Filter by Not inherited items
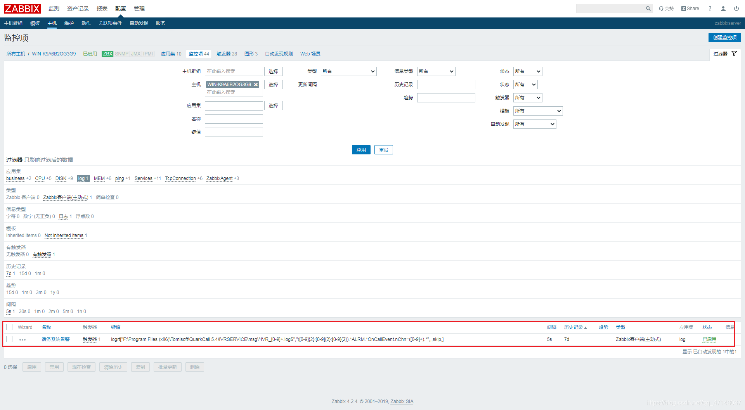The height and width of the screenshot is (410, 745). [x=64, y=235]
